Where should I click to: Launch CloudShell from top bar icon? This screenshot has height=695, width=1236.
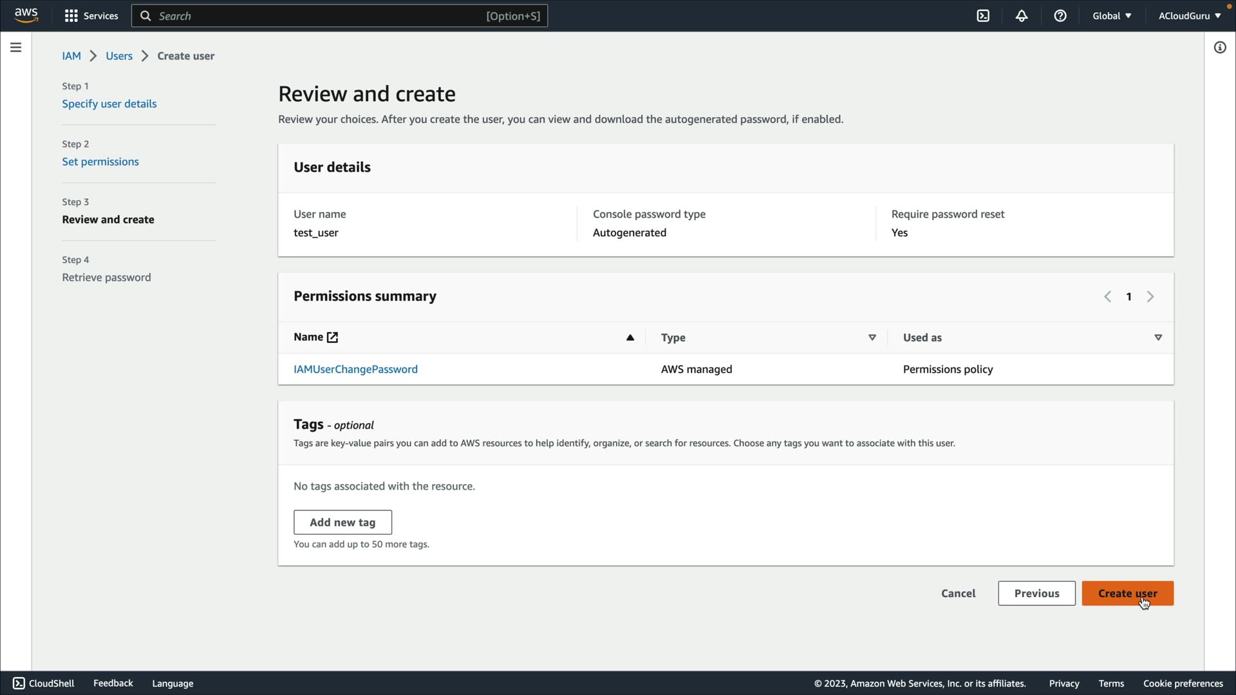point(983,15)
